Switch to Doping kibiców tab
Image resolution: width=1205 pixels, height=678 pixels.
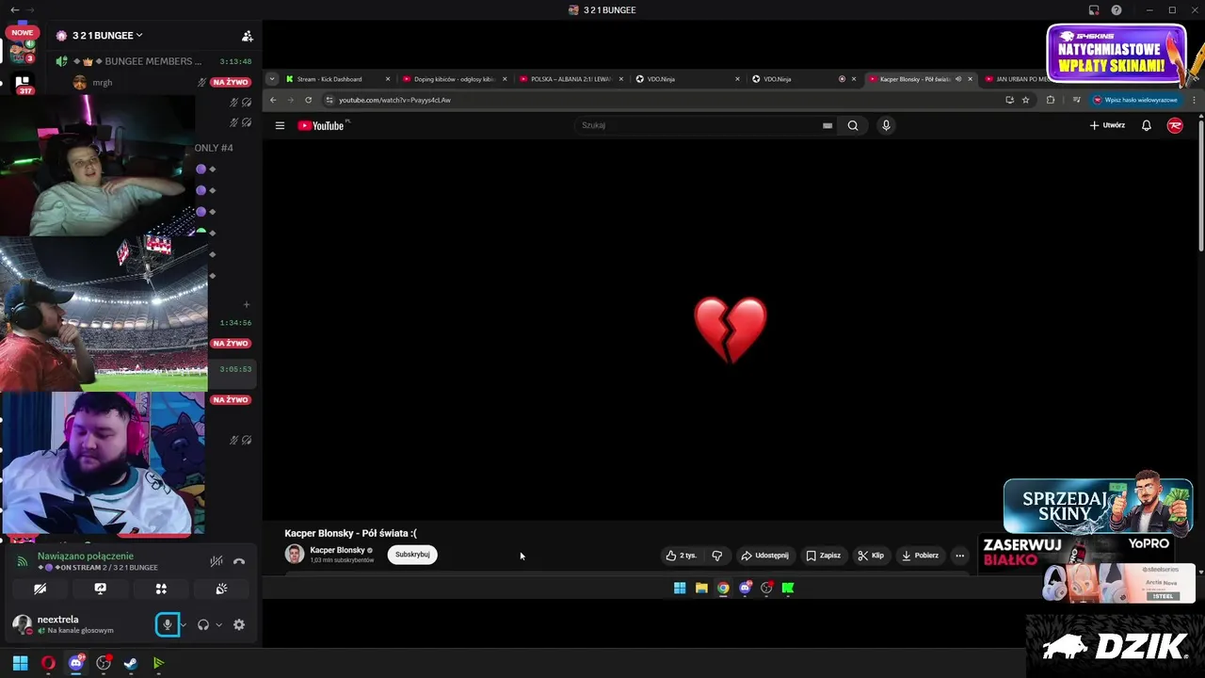tap(455, 79)
